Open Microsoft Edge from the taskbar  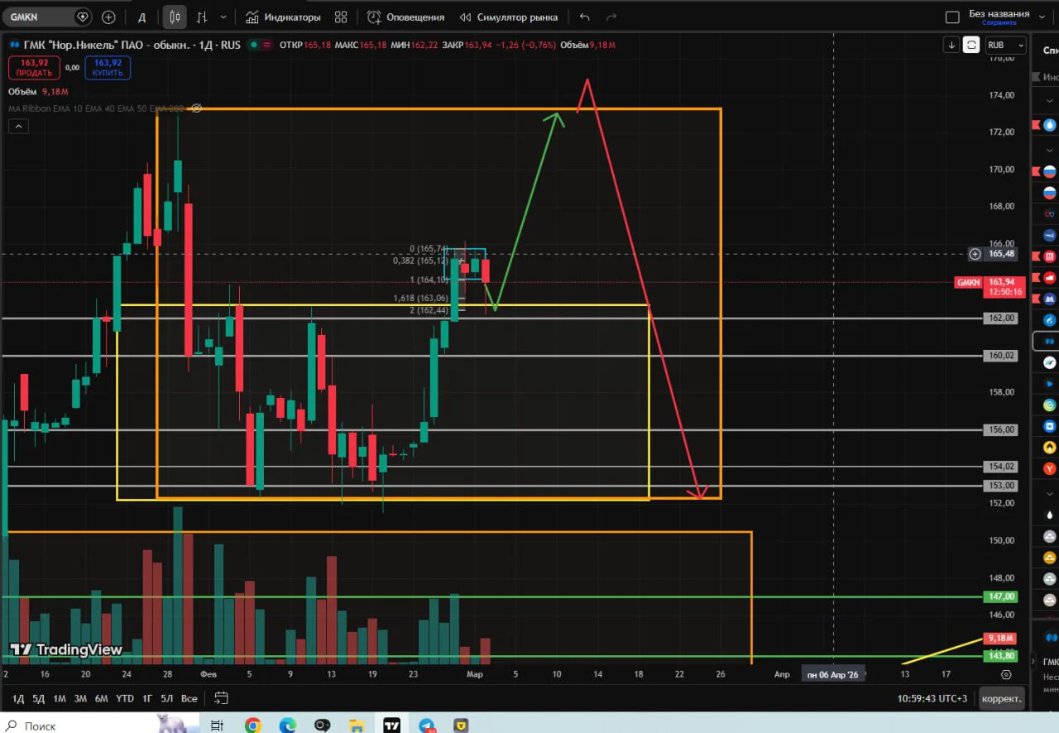(x=287, y=726)
